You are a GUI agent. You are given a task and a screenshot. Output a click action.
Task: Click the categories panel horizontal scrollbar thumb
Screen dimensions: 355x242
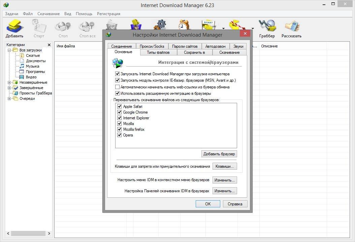[28, 233]
